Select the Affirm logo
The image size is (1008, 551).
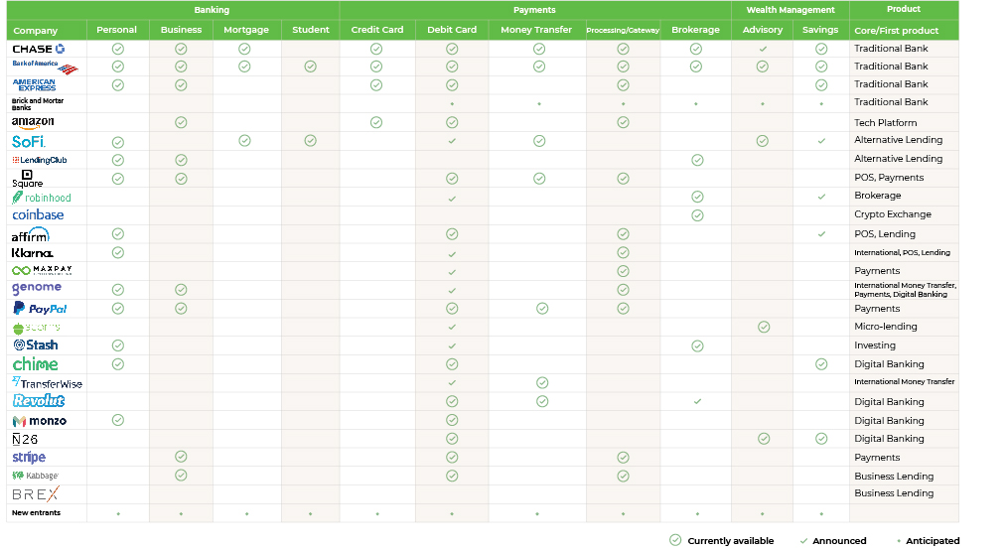[x=30, y=234]
